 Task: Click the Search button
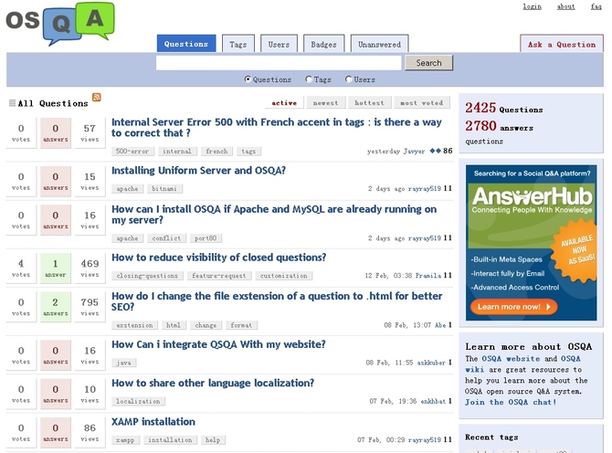point(428,63)
